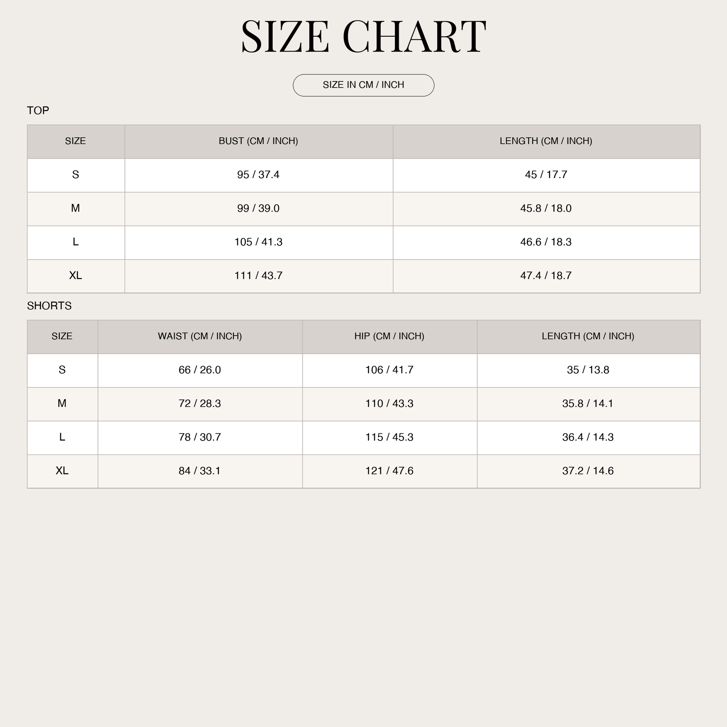Click the WAIST (CM / INCH) column header
Image resolution: width=727 pixels, height=727 pixels.
click(200, 337)
